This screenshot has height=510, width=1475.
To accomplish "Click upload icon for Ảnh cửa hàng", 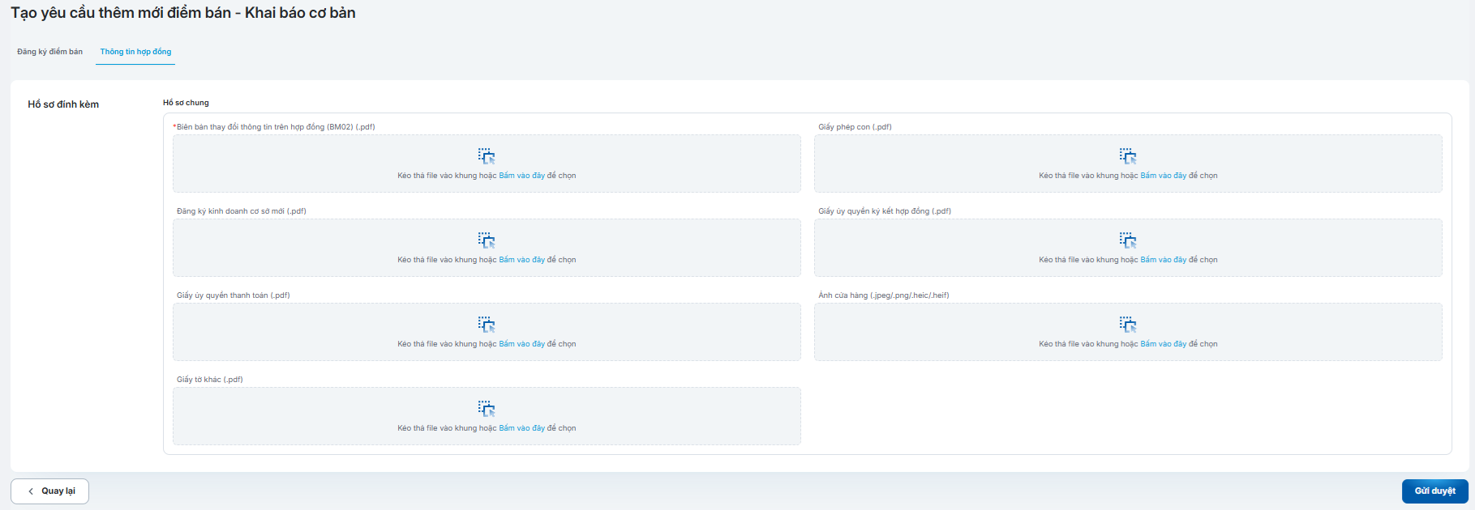I will coord(1128,325).
